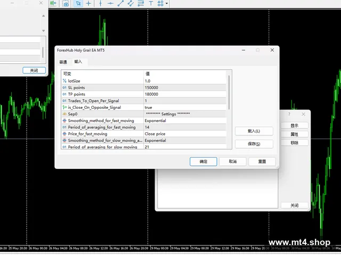Close the right-side indicator list dialog
Viewport: 341px width, 255px height.
(x=303, y=114)
